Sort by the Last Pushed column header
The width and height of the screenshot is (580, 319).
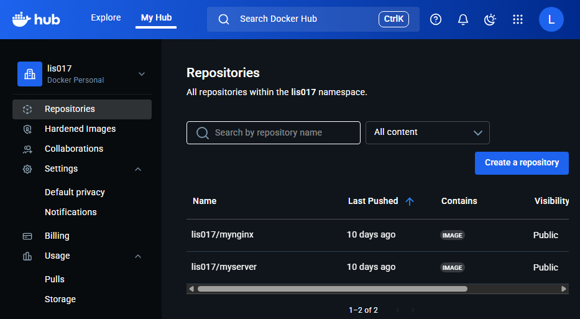coord(373,201)
